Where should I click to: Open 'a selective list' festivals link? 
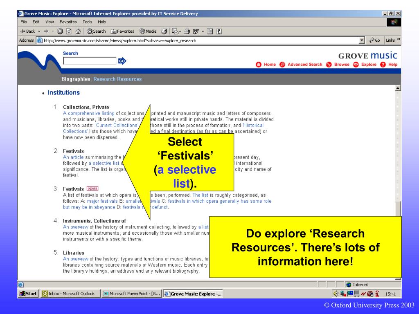[x=104, y=163]
